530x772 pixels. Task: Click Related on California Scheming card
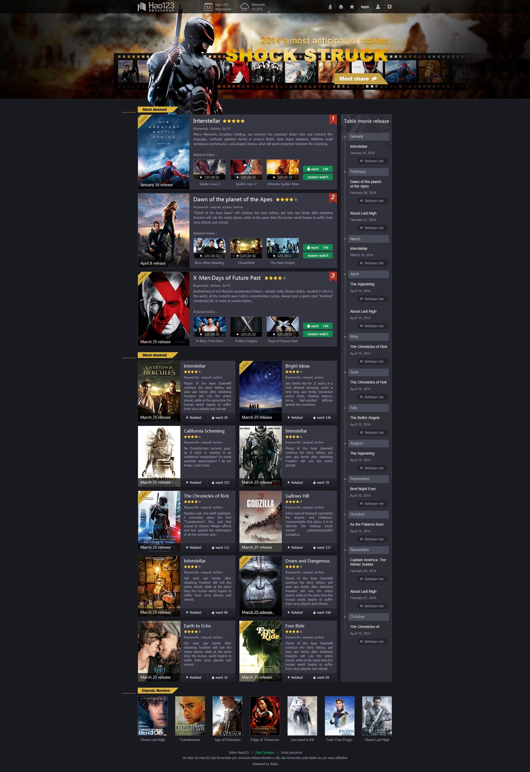click(x=193, y=483)
